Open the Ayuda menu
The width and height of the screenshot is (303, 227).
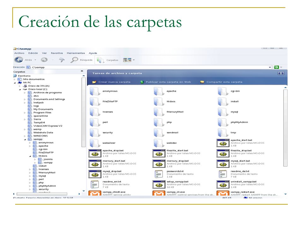pyautogui.click(x=93, y=53)
